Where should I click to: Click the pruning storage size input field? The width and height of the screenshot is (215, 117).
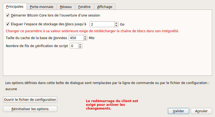102,24
